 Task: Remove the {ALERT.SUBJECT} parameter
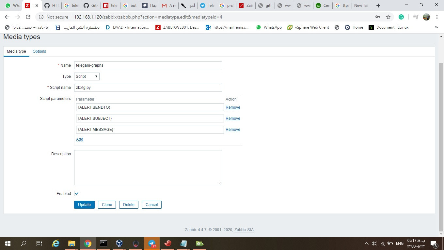233,118
